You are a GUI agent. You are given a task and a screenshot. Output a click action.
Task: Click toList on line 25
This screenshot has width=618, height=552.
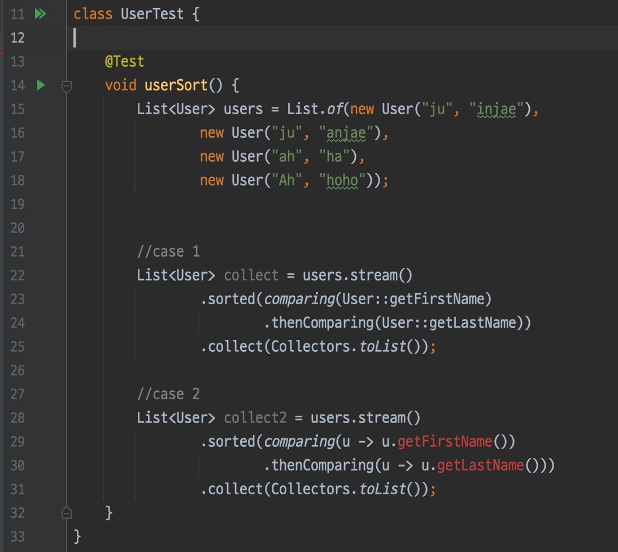[382, 347]
